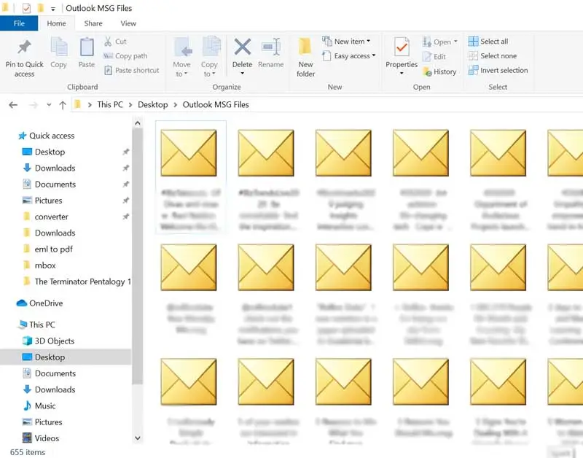
Task: Open the Easy access dropdown
Action: tap(348, 56)
